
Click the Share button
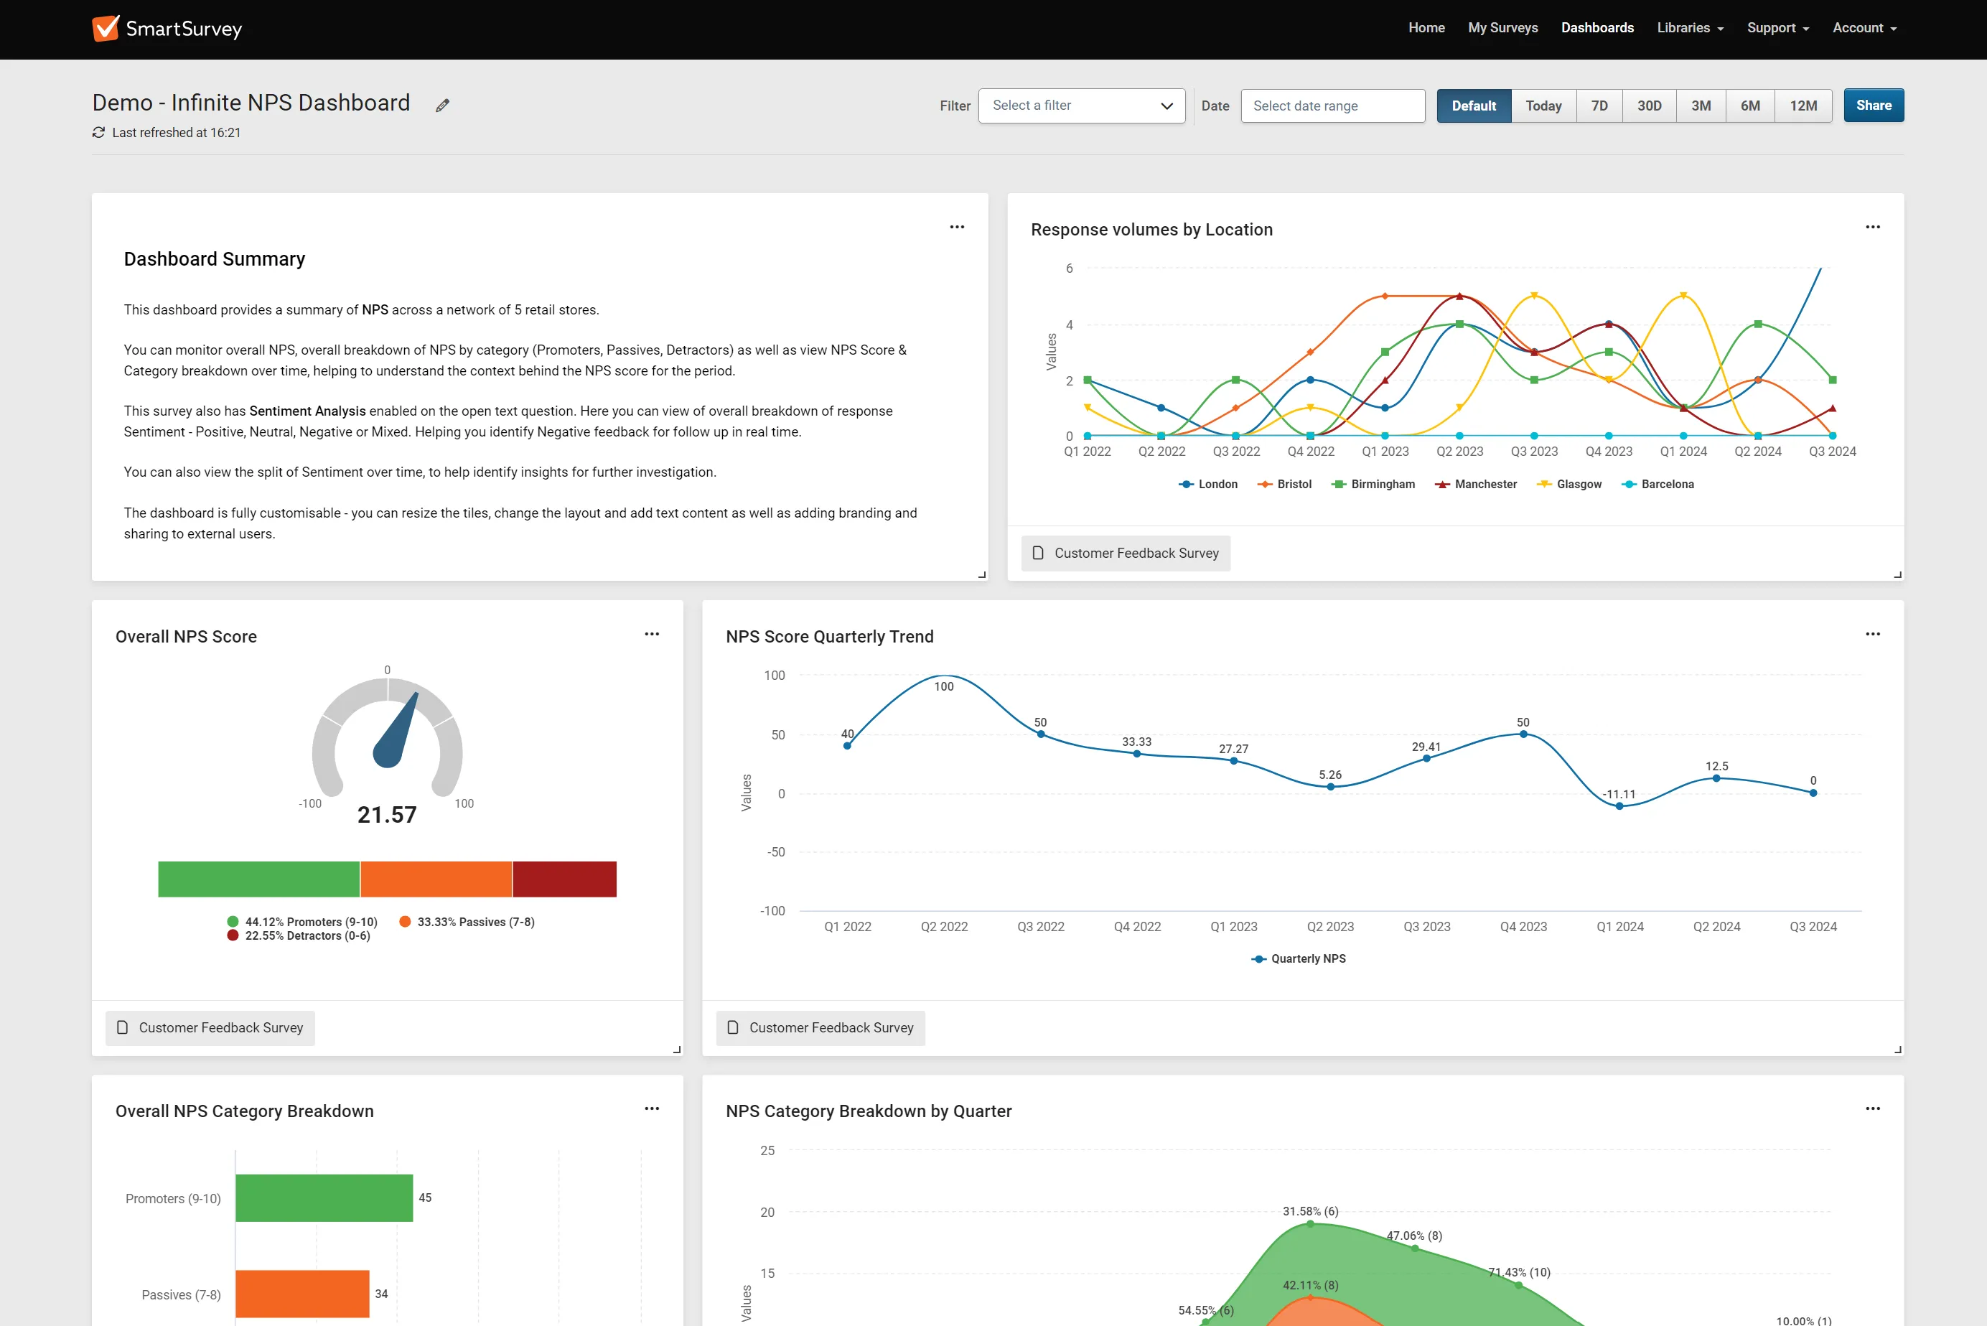1873,106
